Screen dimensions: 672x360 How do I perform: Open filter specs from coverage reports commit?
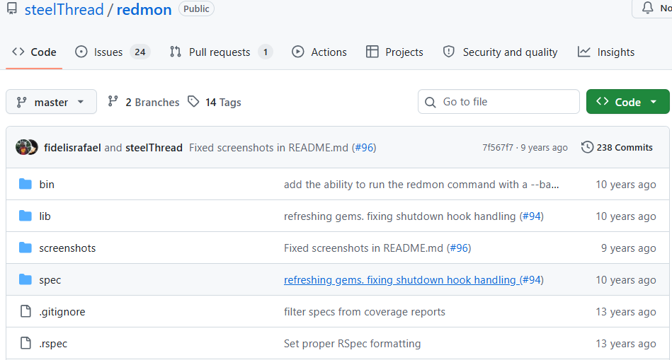364,312
